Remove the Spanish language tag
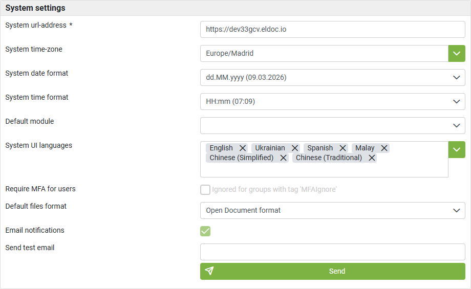Image resolution: width=471 pixels, height=289 pixels. pos(342,148)
